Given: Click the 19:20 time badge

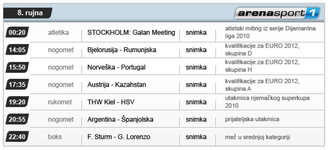Looking at the screenshot, I should pyautogui.click(x=17, y=102).
